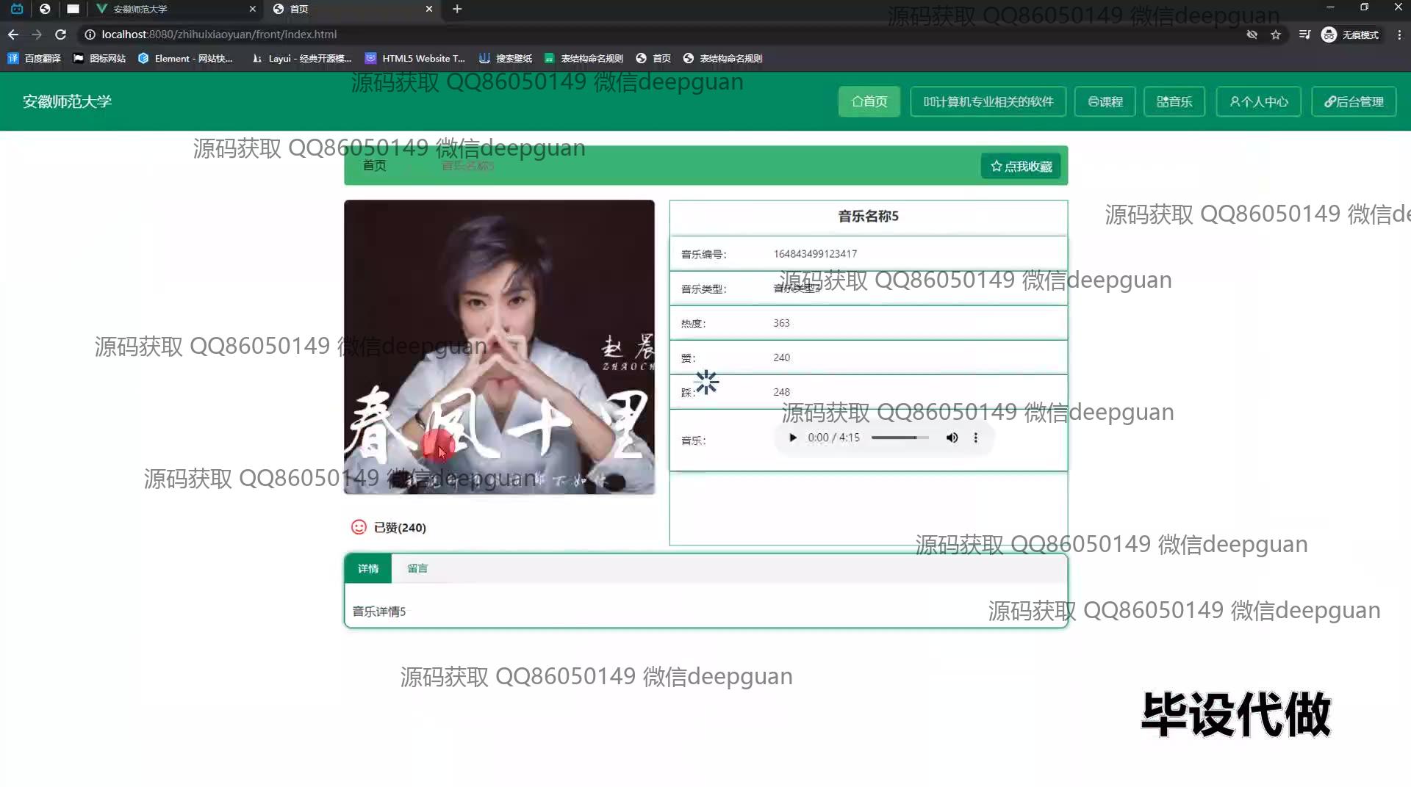Switch to the 留言 tab
This screenshot has width=1411, height=787.
coord(417,568)
